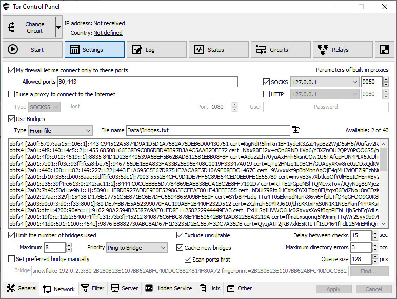Open the Circuits page icon

pyautogui.click(x=261, y=50)
